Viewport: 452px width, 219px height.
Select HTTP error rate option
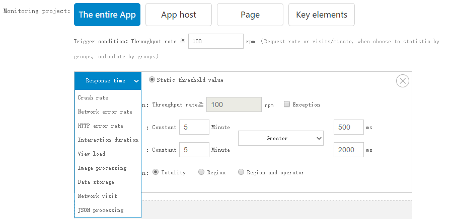[x=100, y=126]
